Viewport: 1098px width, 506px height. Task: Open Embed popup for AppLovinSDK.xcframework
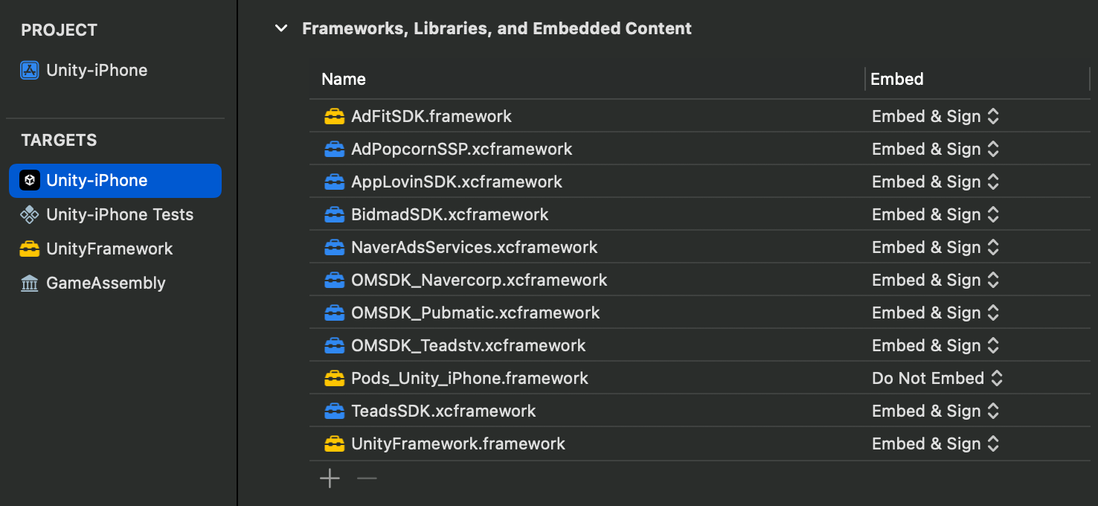[x=935, y=182]
